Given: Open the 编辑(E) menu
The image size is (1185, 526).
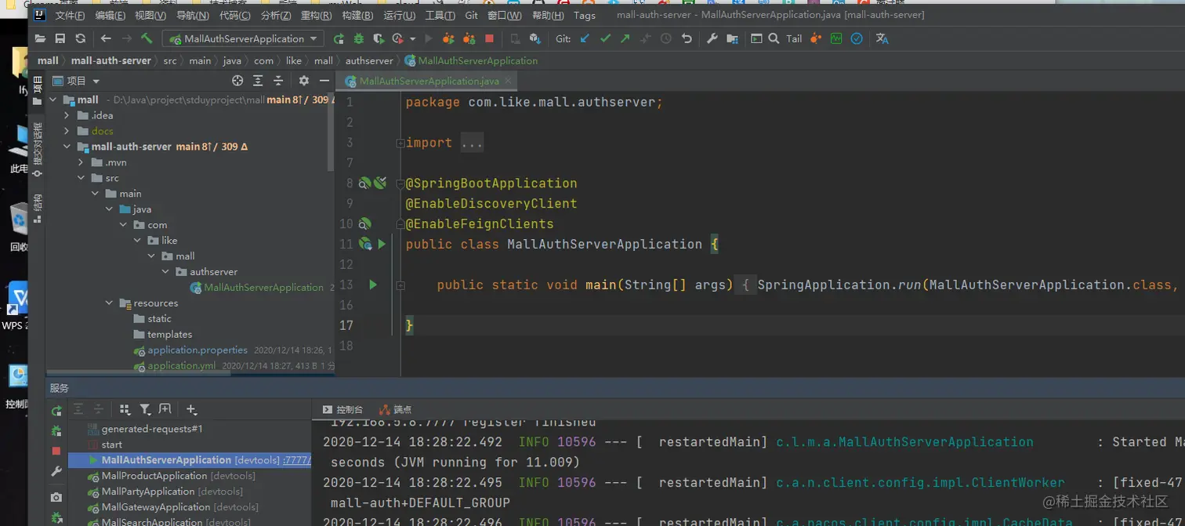Looking at the screenshot, I should [110, 16].
